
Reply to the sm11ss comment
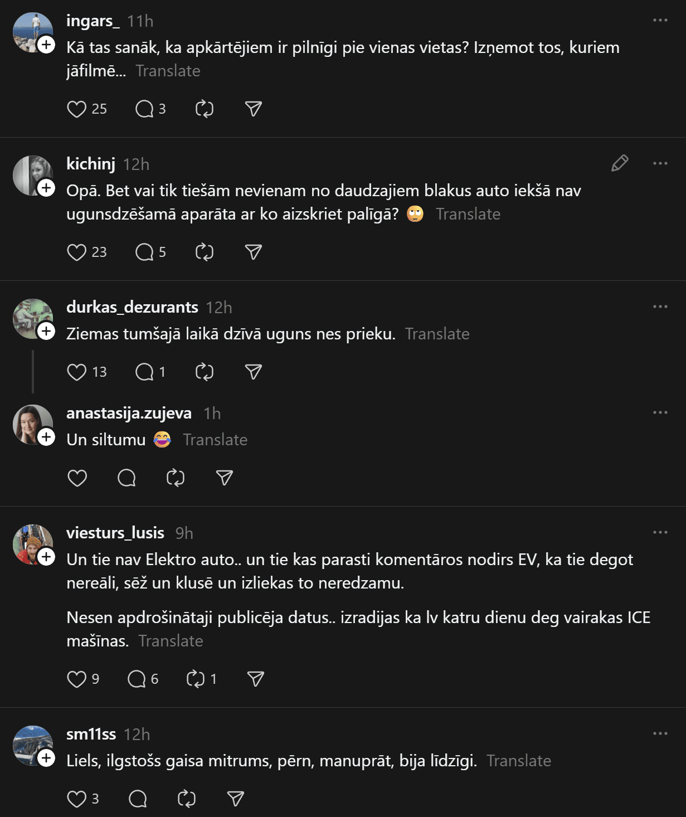[x=138, y=799]
